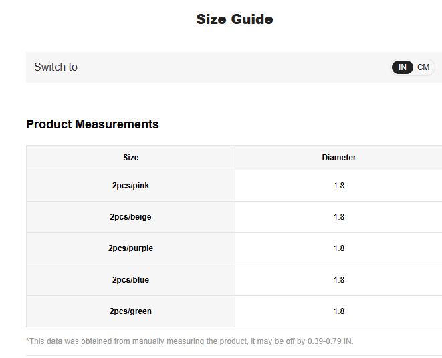This screenshot has height=358, width=442.
Task: Select the IN unit option
Action: click(403, 67)
